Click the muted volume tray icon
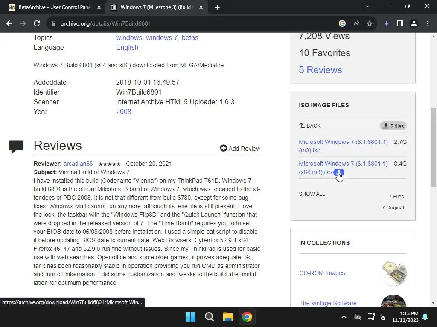This screenshot has width=437, height=327. point(382,317)
